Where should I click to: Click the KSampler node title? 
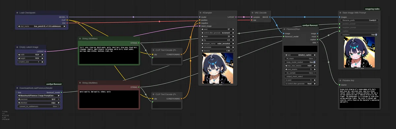click(x=207, y=13)
